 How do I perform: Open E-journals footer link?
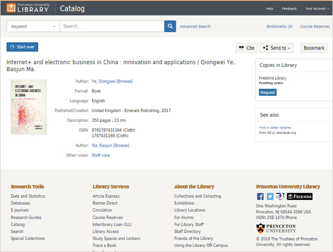tap(20, 210)
